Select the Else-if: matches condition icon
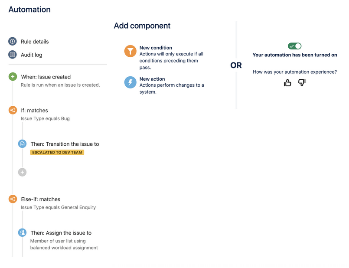This screenshot has height=268, width=349. point(13,199)
